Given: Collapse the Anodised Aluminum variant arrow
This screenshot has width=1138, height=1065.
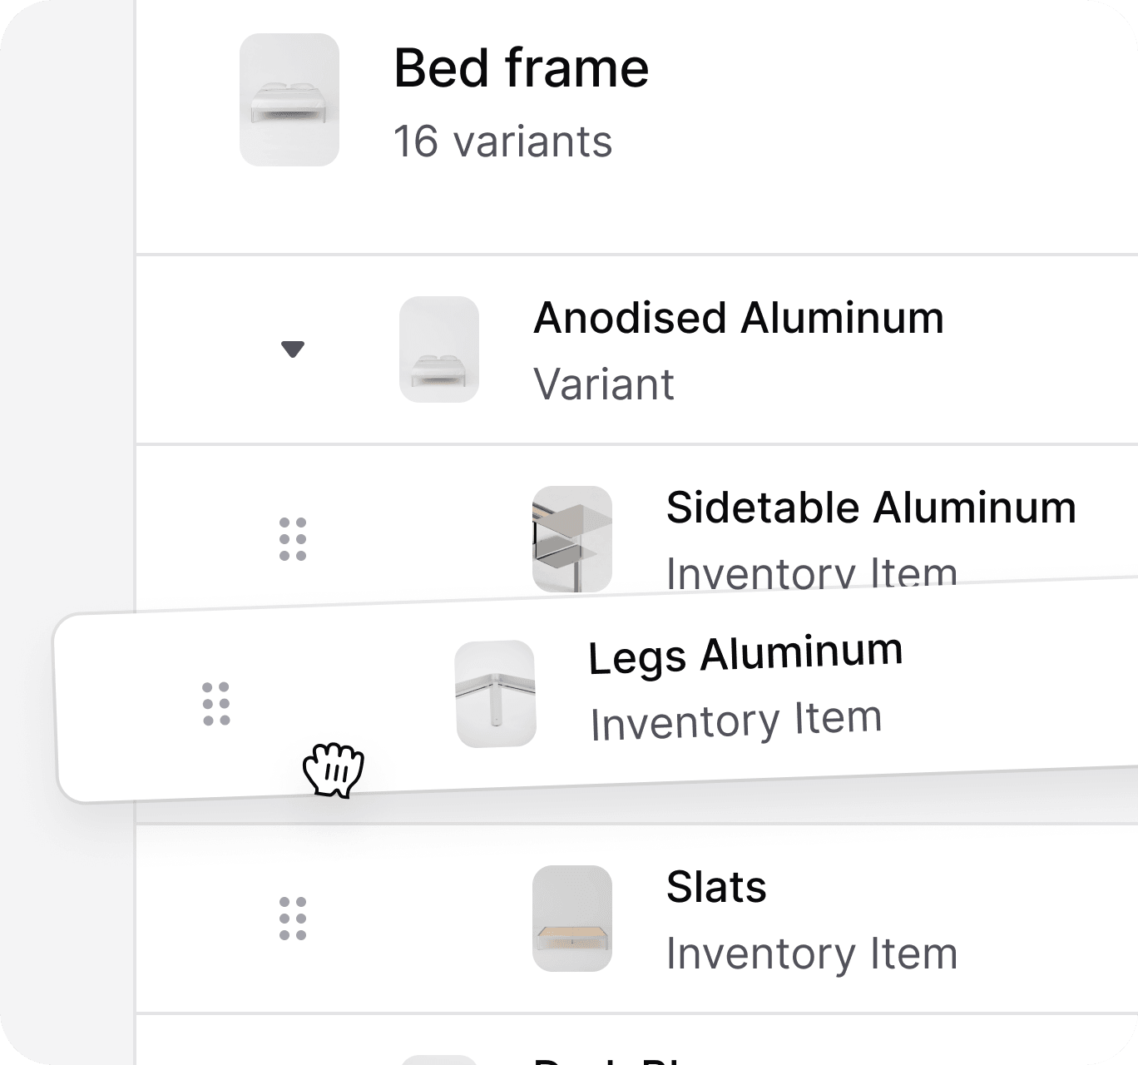Looking at the screenshot, I should tap(293, 349).
